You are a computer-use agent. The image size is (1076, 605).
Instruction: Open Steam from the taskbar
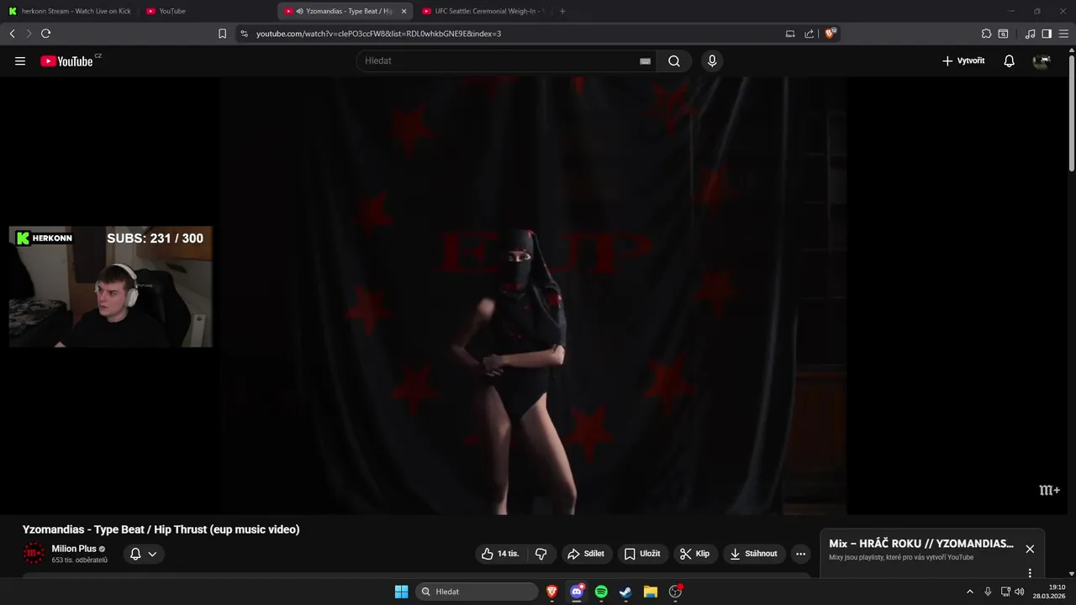pyautogui.click(x=625, y=592)
